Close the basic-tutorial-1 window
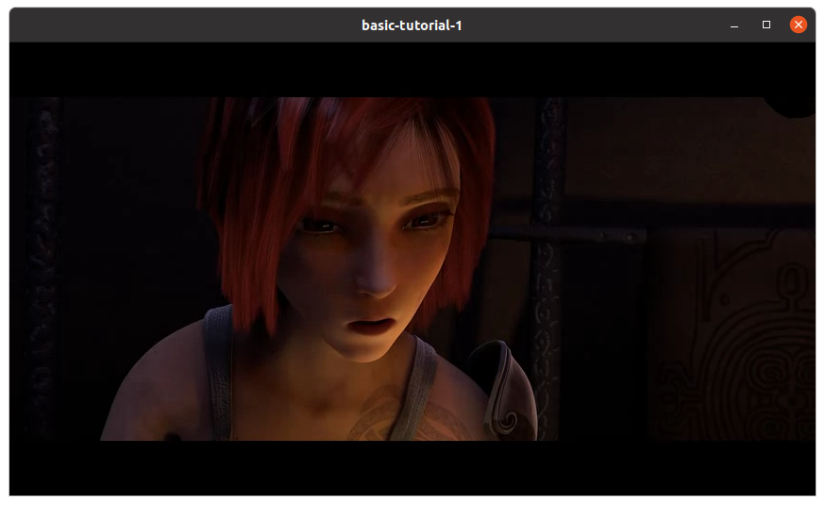This screenshot has width=825, height=505. [799, 25]
